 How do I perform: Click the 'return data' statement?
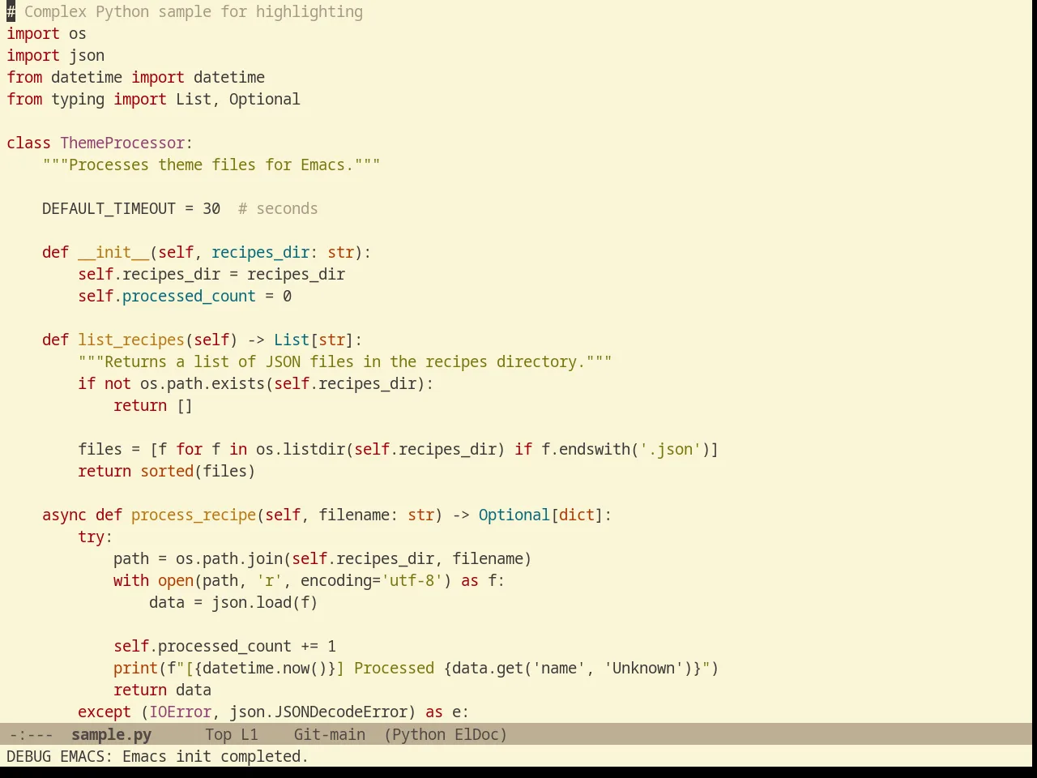click(x=162, y=690)
